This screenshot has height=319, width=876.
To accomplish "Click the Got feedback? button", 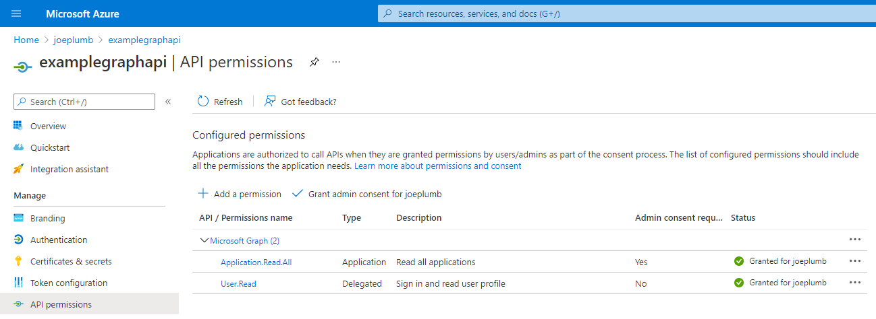I will pos(300,102).
